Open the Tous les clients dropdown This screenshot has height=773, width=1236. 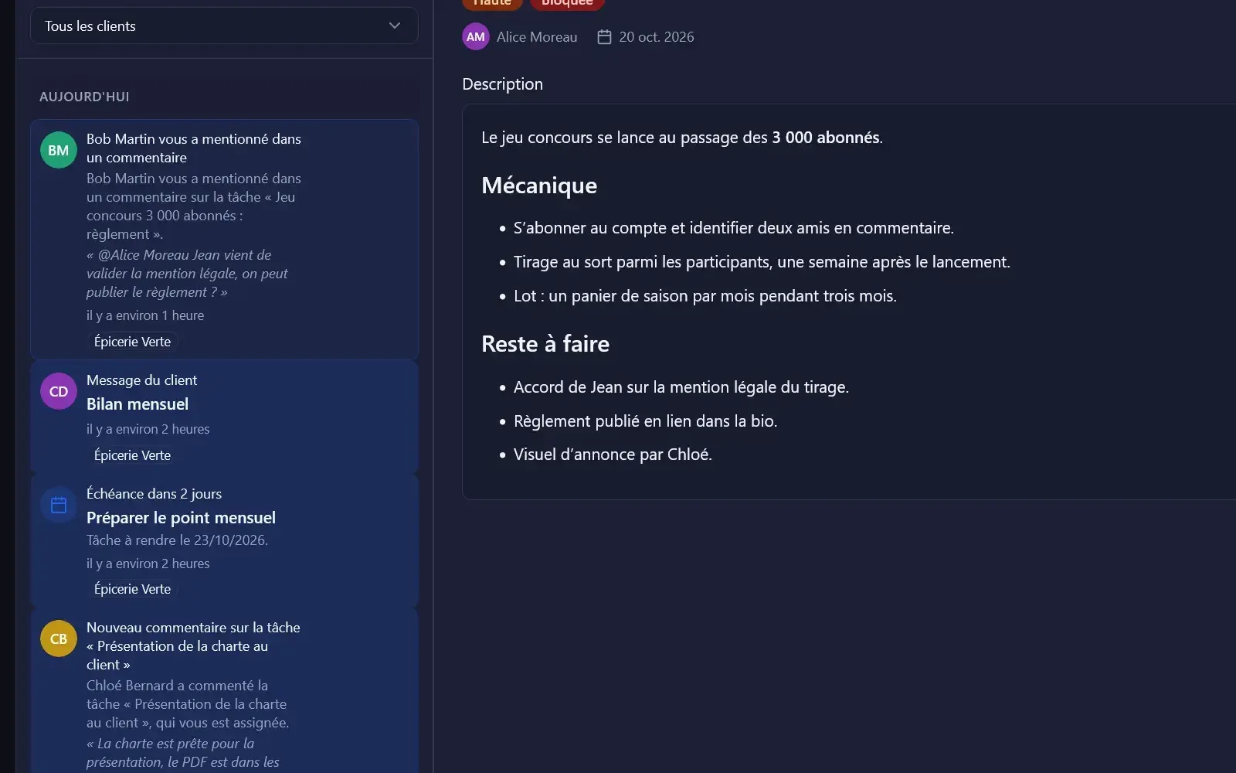point(224,26)
